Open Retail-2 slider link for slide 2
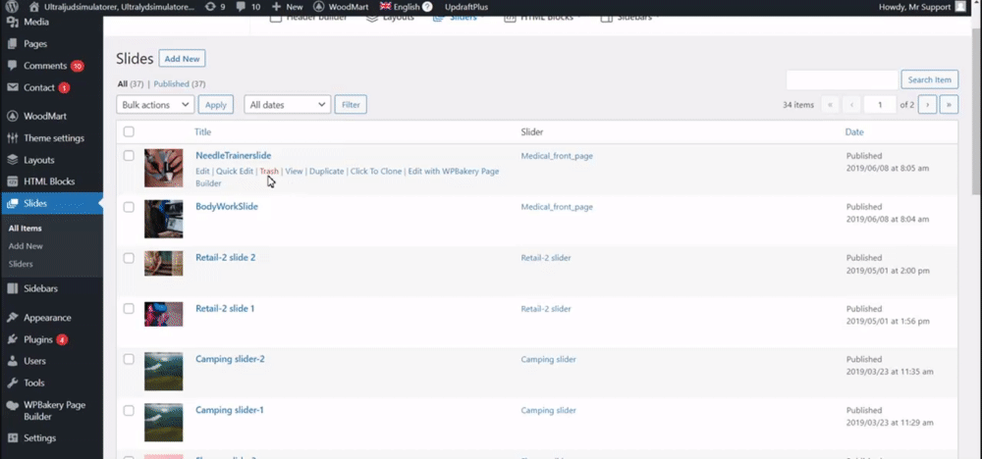Image resolution: width=982 pixels, height=459 pixels. (x=546, y=258)
